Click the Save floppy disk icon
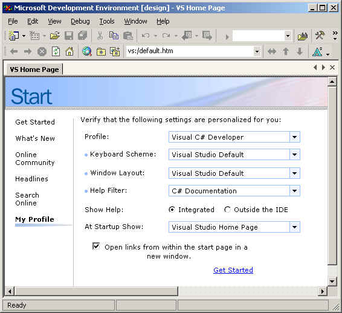 69,36
